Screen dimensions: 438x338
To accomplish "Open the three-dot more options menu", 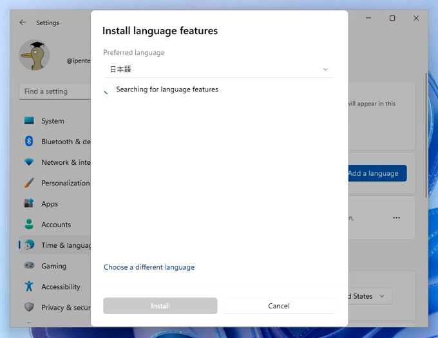I will [396, 218].
